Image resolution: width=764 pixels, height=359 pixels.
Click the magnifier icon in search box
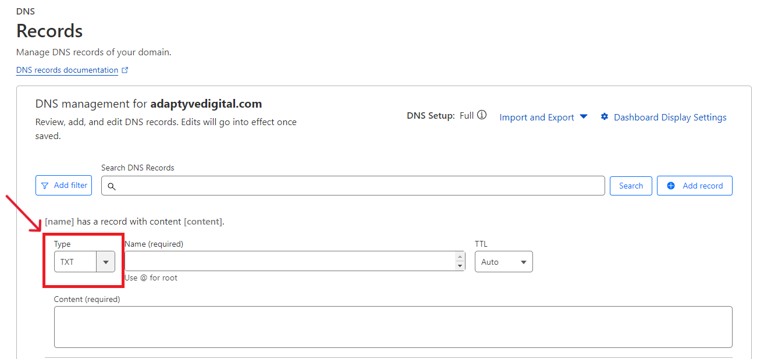coord(112,186)
